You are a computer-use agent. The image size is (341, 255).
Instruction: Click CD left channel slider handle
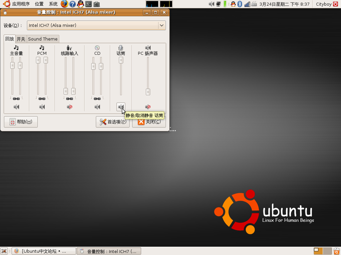[x=93, y=66]
